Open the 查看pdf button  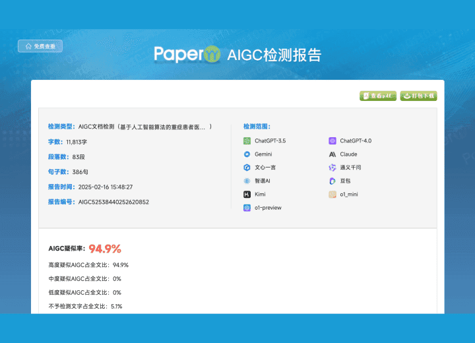pyautogui.click(x=378, y=96)
